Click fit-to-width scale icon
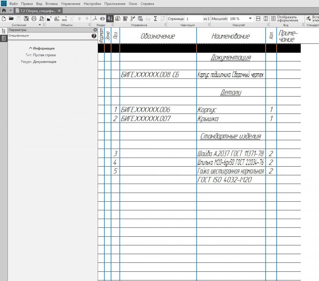The height and width of the screenshot is (281, 319). (x=258, y=19)
